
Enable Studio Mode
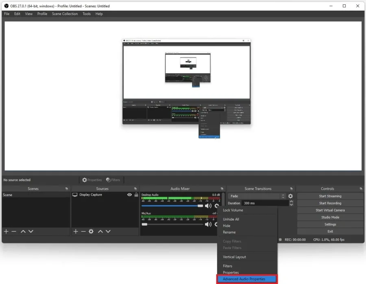pos(330,217)
